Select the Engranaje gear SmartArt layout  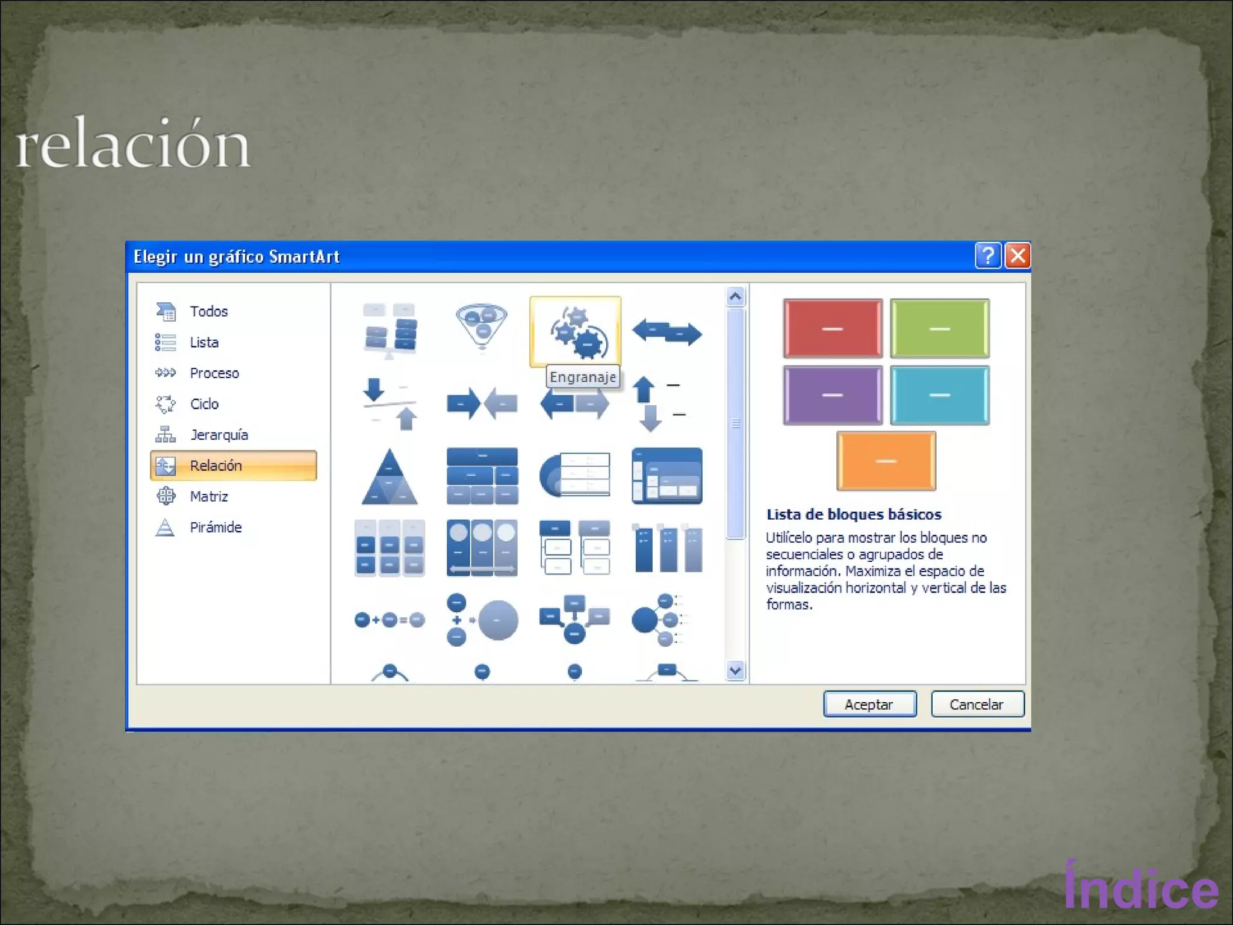tap(575, 331)
